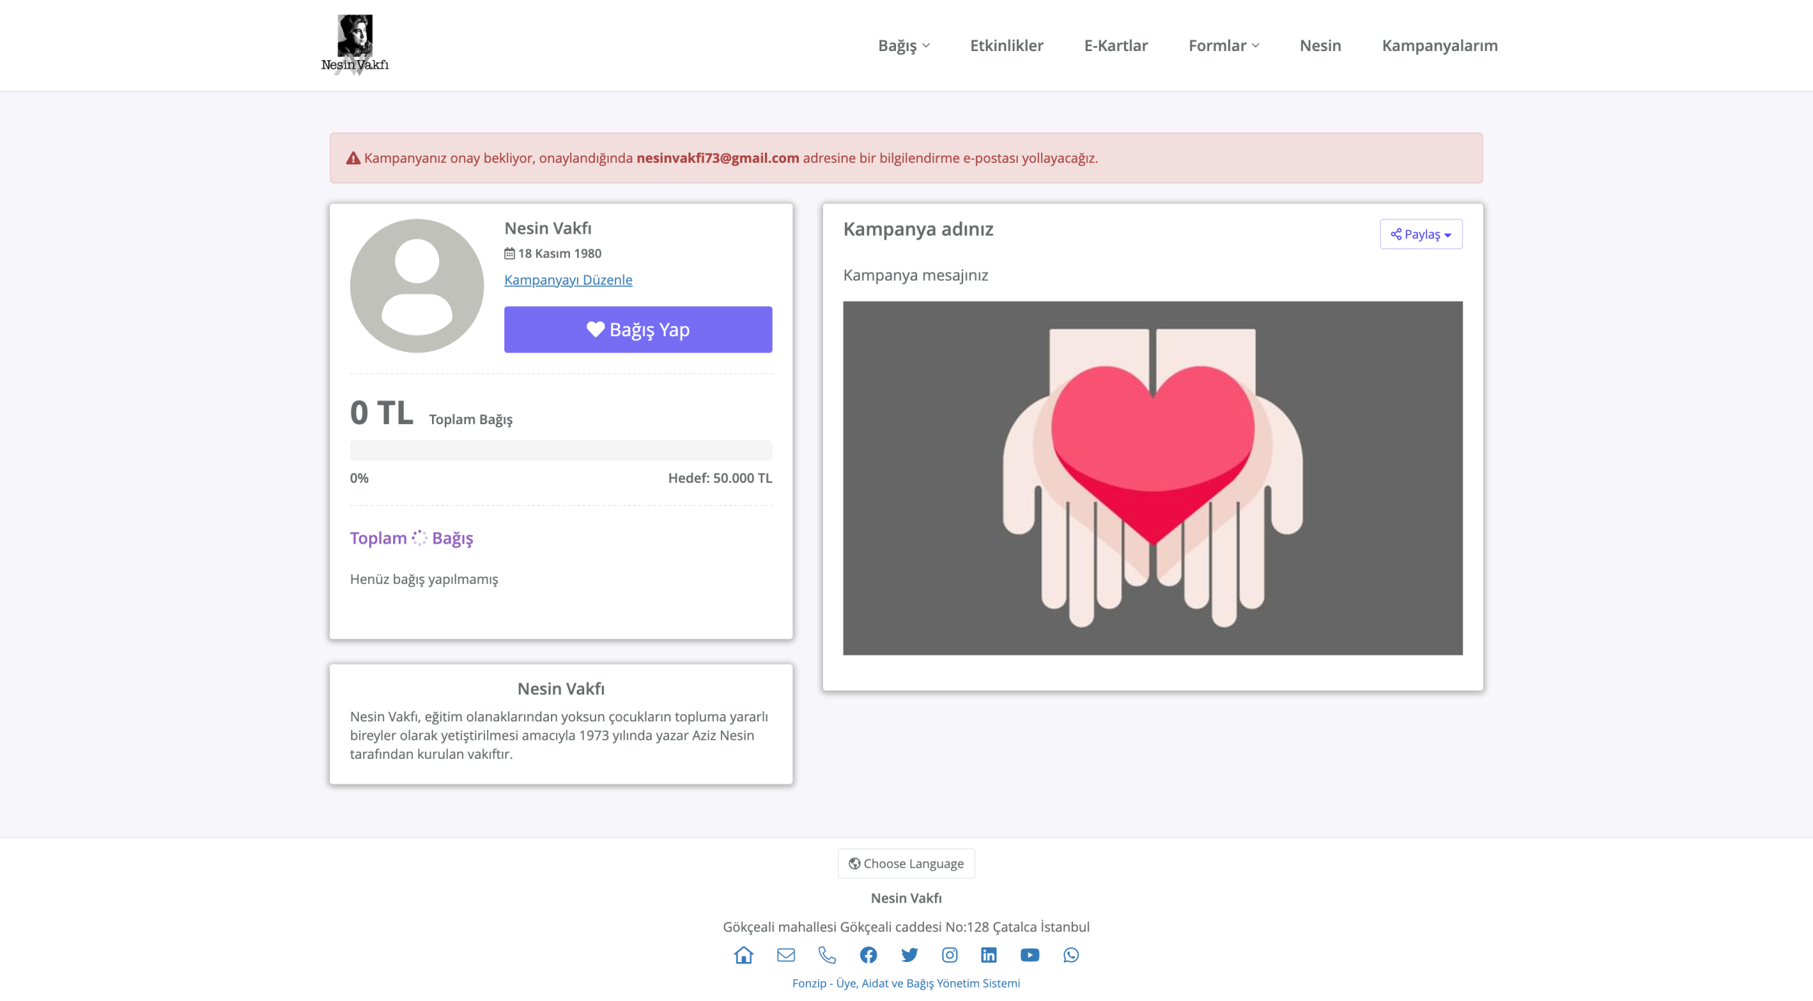Click the calendar icon beside 18 Kasım 1980
The height and width of the screenshot is (1001, 1813).
(x=509, y=253)
